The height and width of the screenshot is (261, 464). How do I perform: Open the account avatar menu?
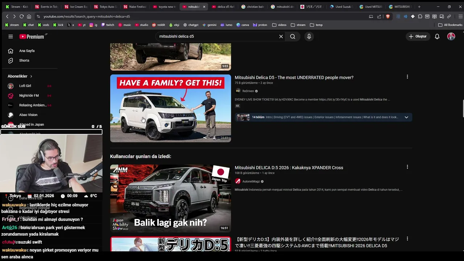[x=451, y=37]
